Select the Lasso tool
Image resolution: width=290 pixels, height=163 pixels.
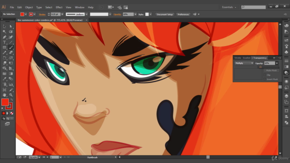[x=11, y=32]
